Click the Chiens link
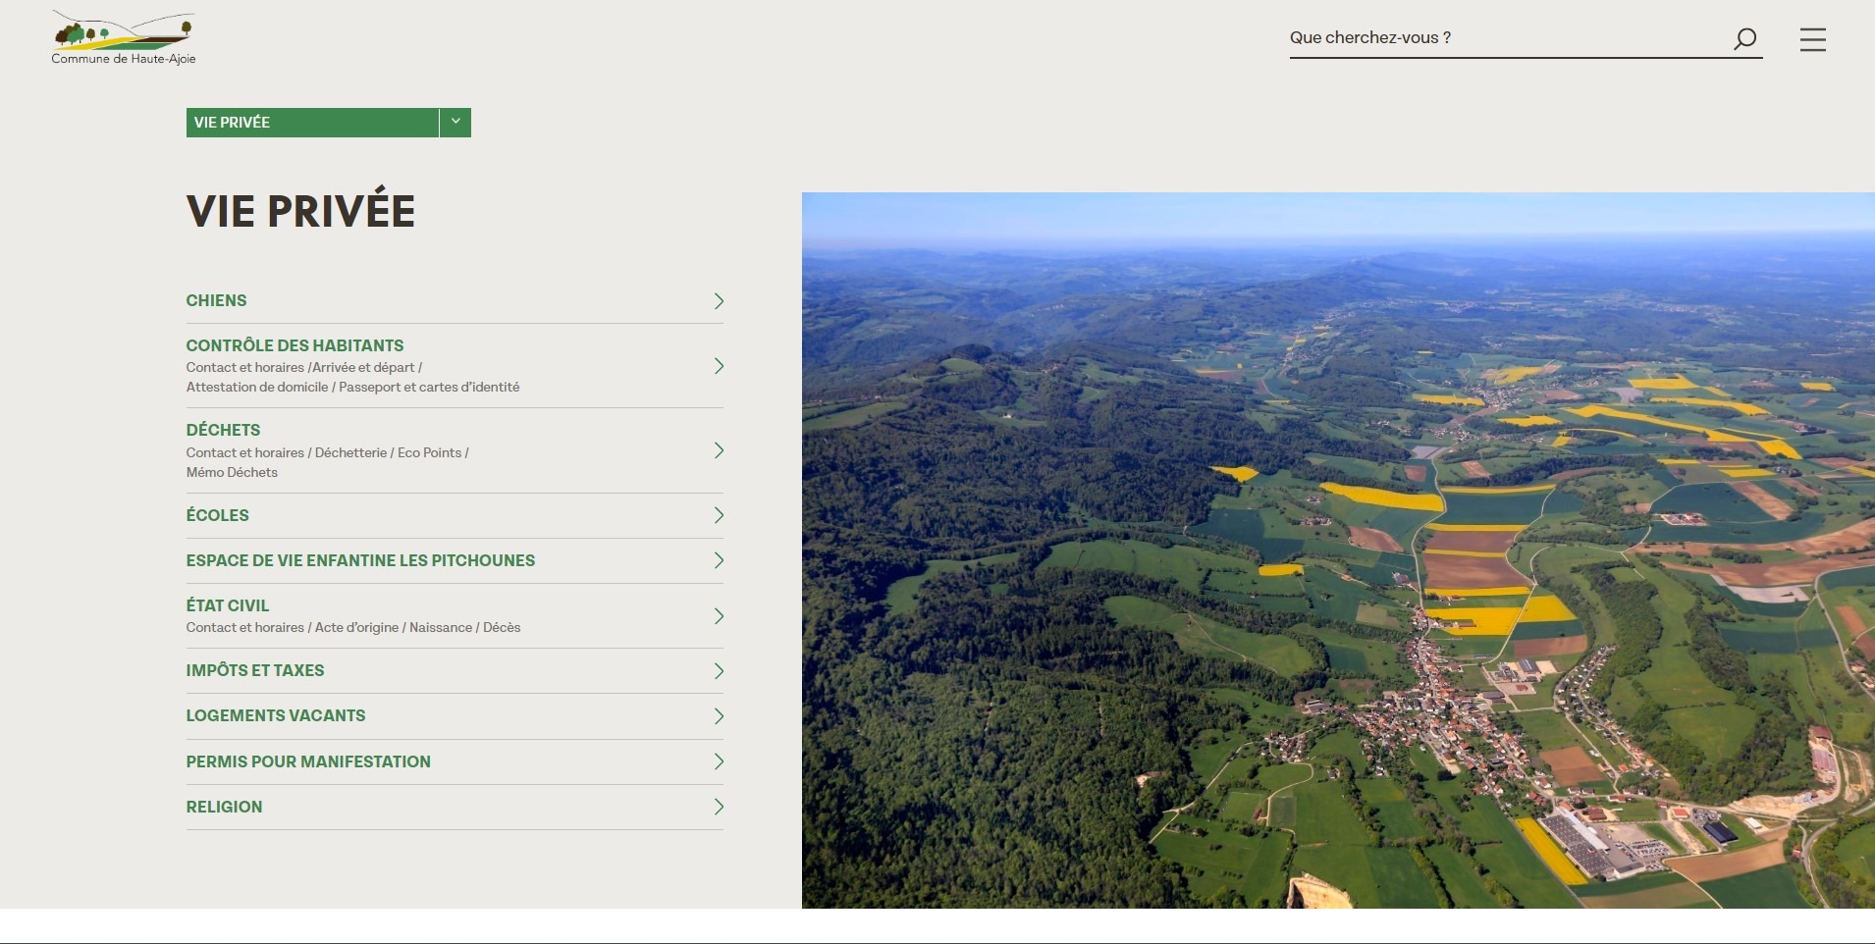The width and height of the screenshot is (1875, 944). (216, 300)
